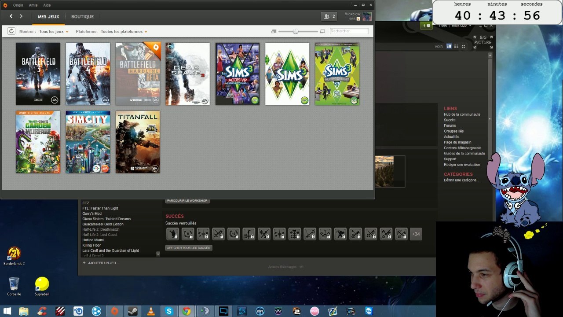The width and height of the screenshot is (563, 317).
Task: Select the Battlefield Hardline Beta cover
Action: 138,74
